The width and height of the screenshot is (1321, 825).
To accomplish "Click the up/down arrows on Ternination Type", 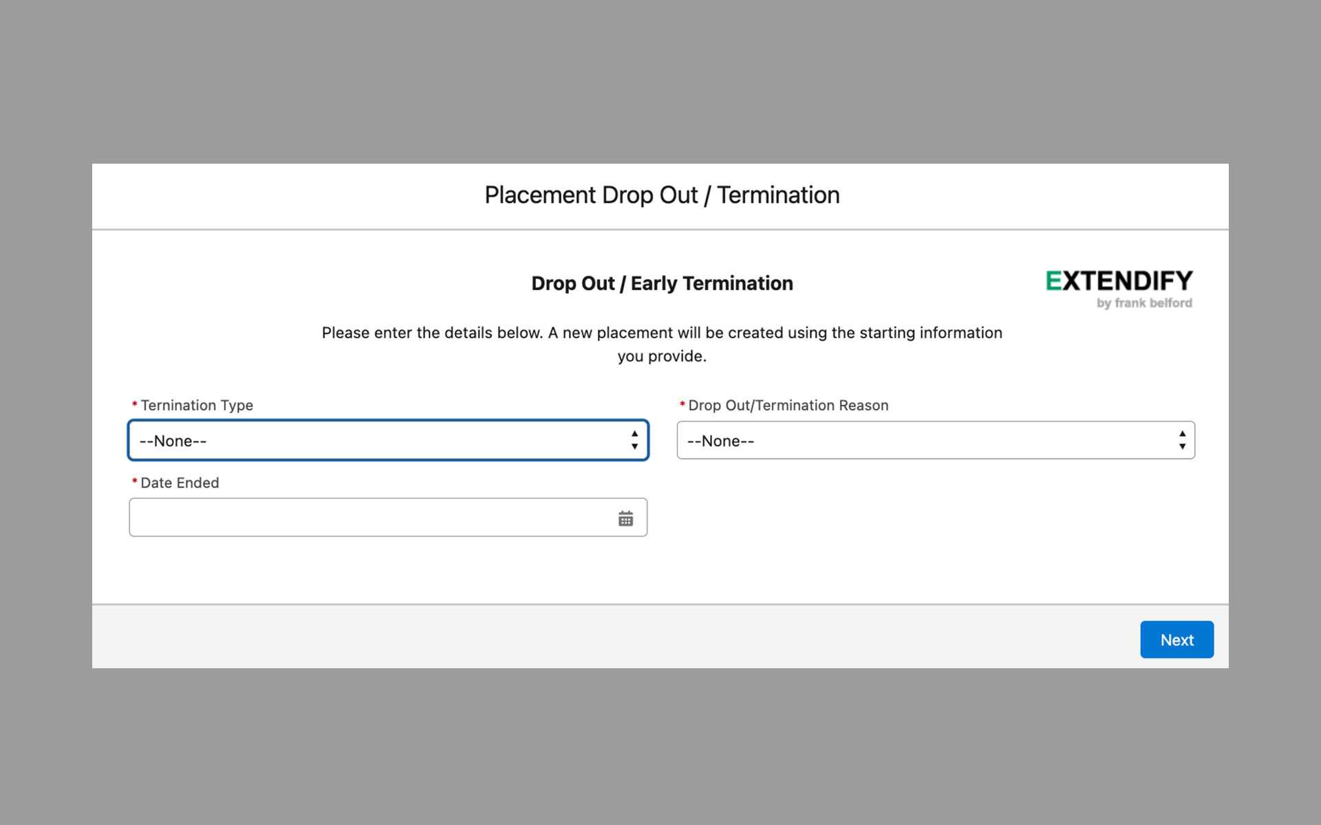I will coord(634,440).
